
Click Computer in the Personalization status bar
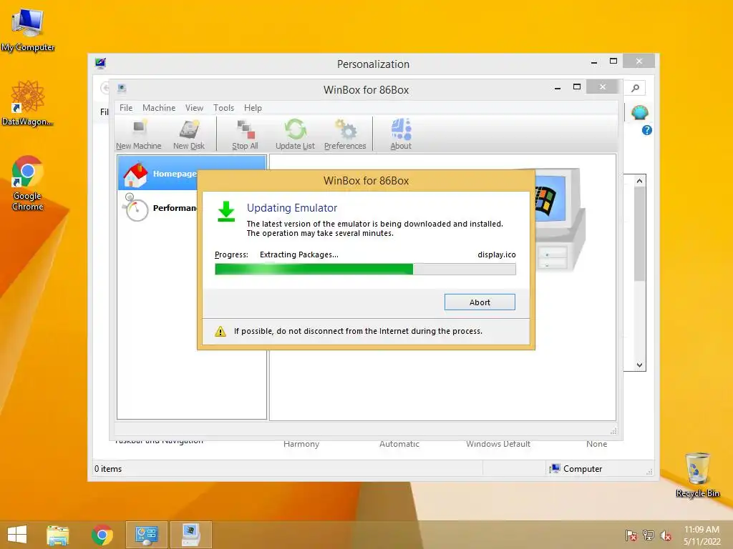[x=576, y=469]
